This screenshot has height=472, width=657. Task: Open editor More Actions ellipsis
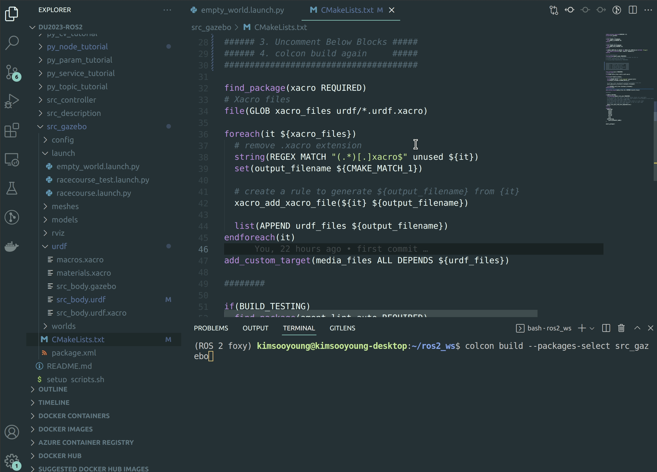[648, 10]
